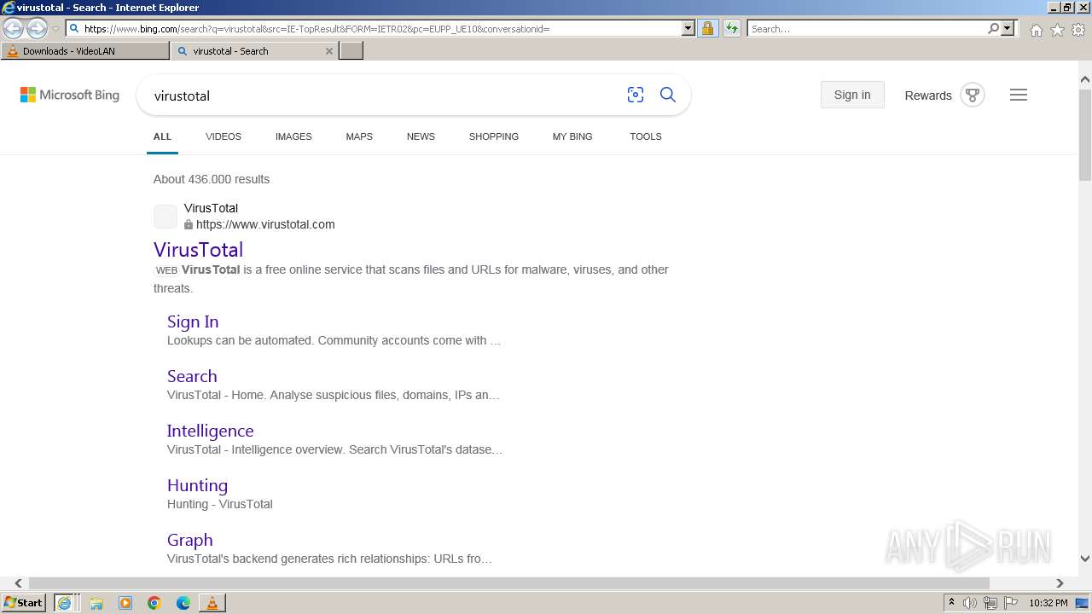Click the VirusTotal site favicon placeholder
This screenshot has height=614, width=1092.
click(166, 217)
